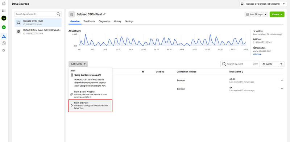The image size is (290, 142).
Task: Click the Used by column header
Action: pyautogui.click(x=160, y=72)
